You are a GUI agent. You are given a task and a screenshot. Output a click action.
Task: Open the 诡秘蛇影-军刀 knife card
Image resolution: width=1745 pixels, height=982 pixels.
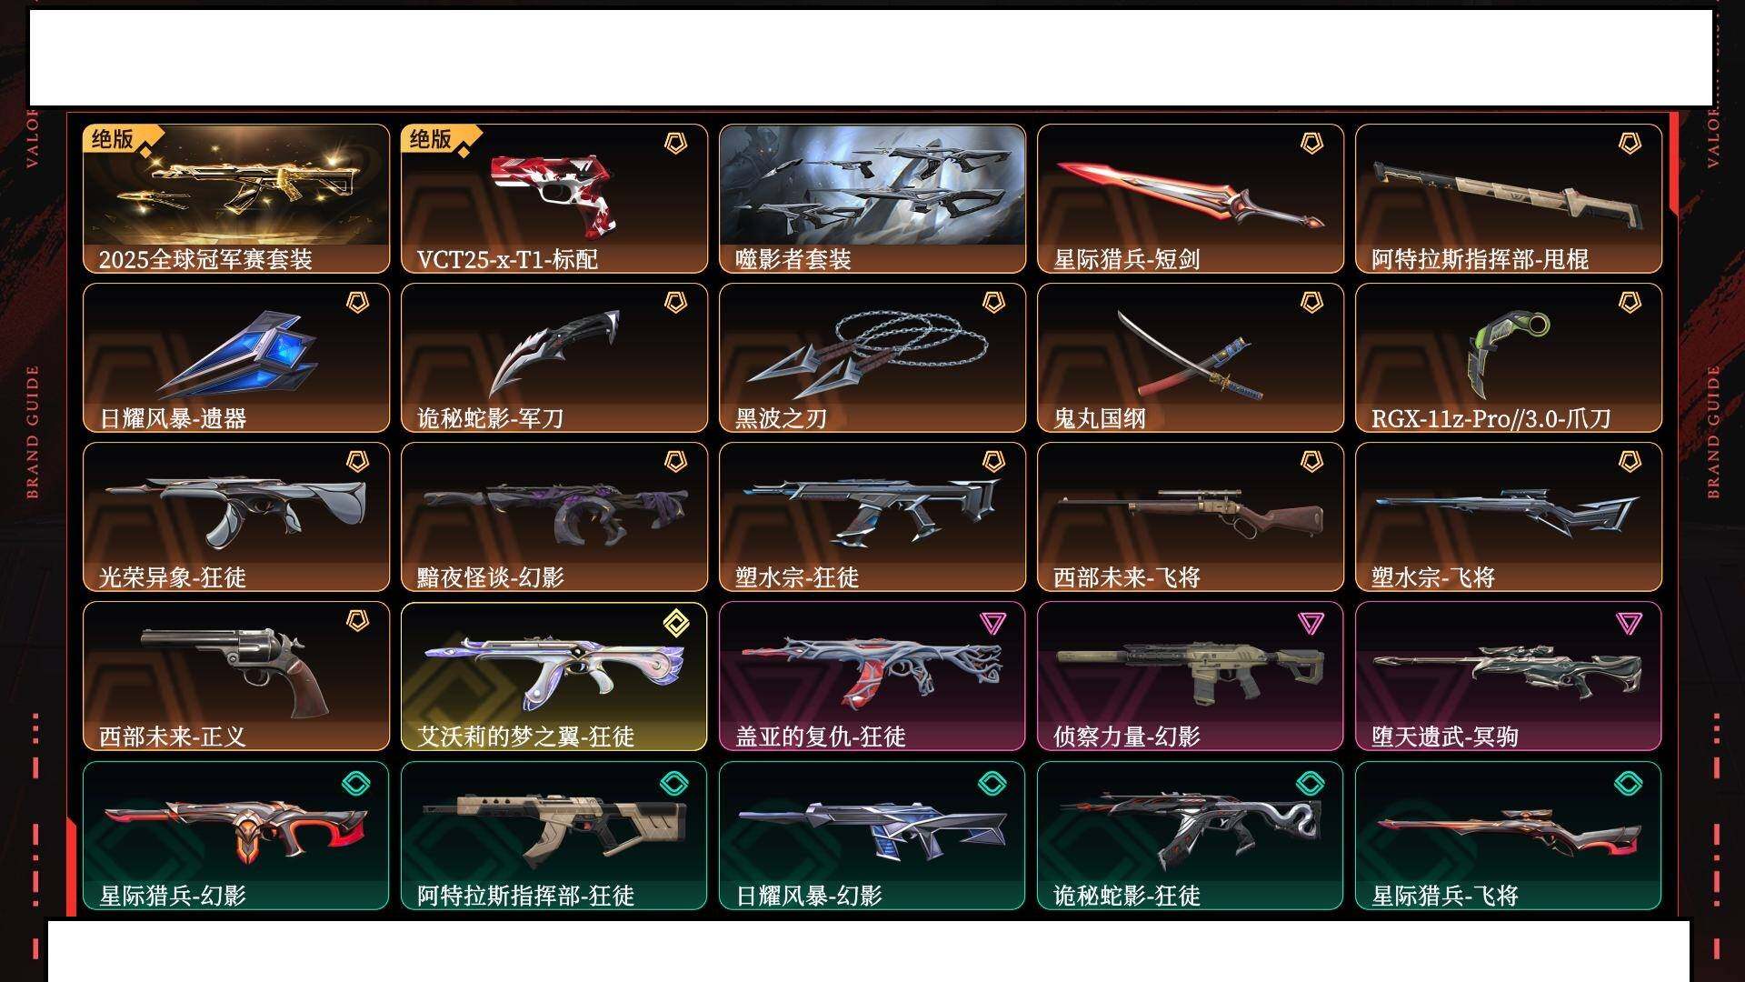click(x=554, y=357)
